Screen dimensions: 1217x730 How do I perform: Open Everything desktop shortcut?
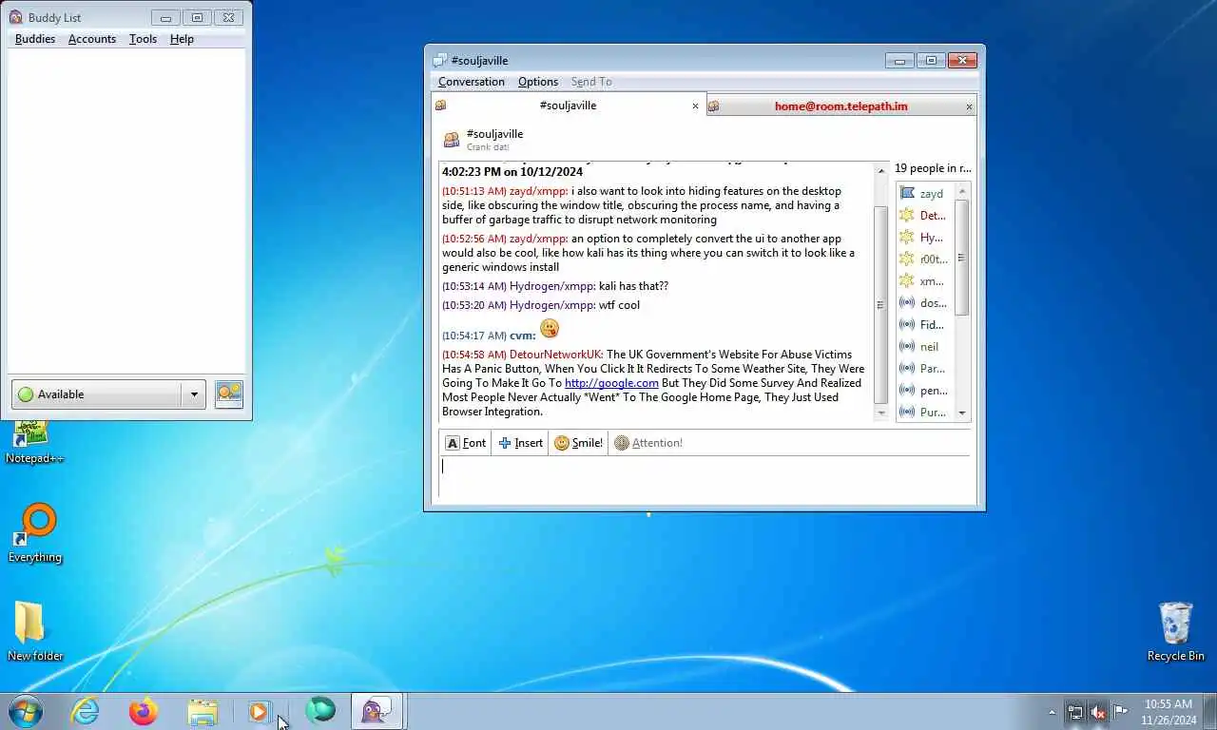coord(35,533)
